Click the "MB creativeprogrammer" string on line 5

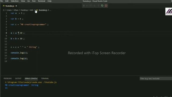click(33, 25)
